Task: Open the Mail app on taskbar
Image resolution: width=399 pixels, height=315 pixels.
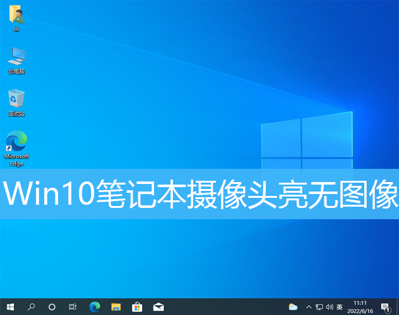Action: pos(158,307)
